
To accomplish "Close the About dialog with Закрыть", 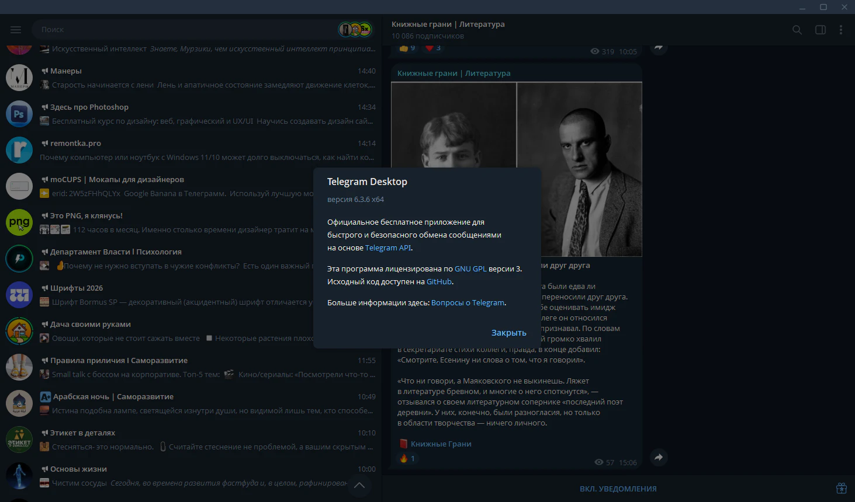I will tap(508, 333).
